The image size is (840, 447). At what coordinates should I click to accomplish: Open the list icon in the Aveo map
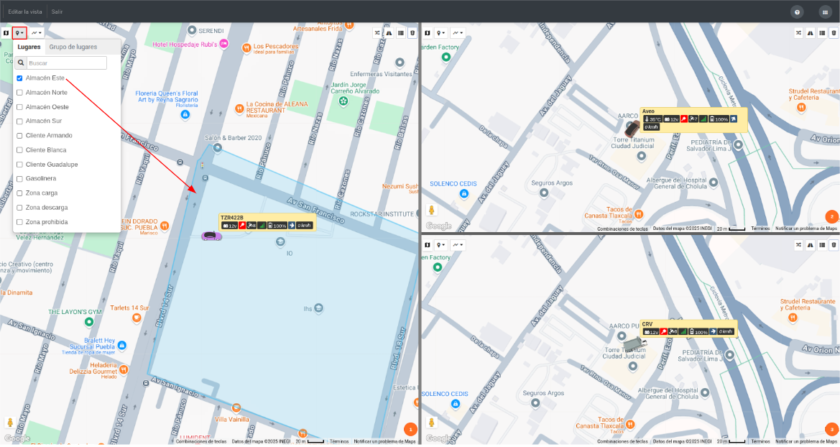click(822, 33)
